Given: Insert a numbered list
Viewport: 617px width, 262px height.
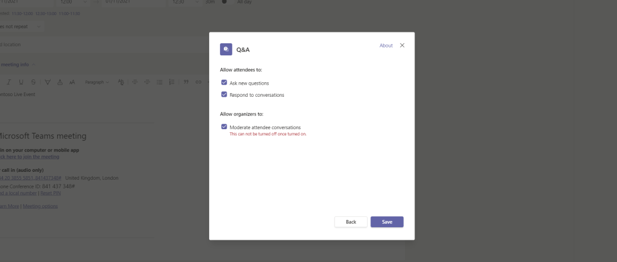Looking at the screenshot, I should coord(172,82).
